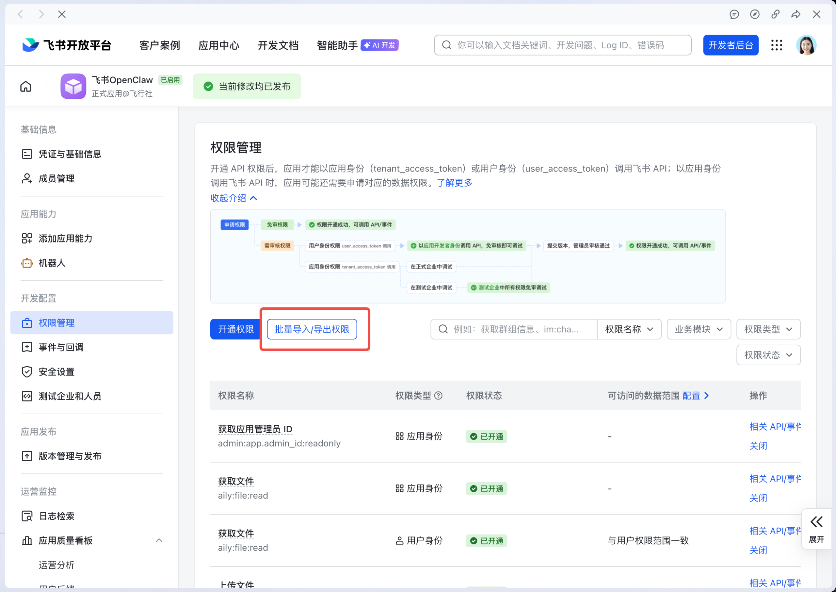This screenshot has height=592, width=836.
Task: Click the home icon beside the app name
Action: (26, 86)
